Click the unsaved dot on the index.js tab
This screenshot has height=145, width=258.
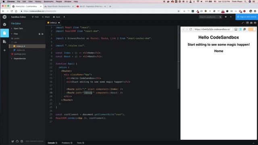59,23
